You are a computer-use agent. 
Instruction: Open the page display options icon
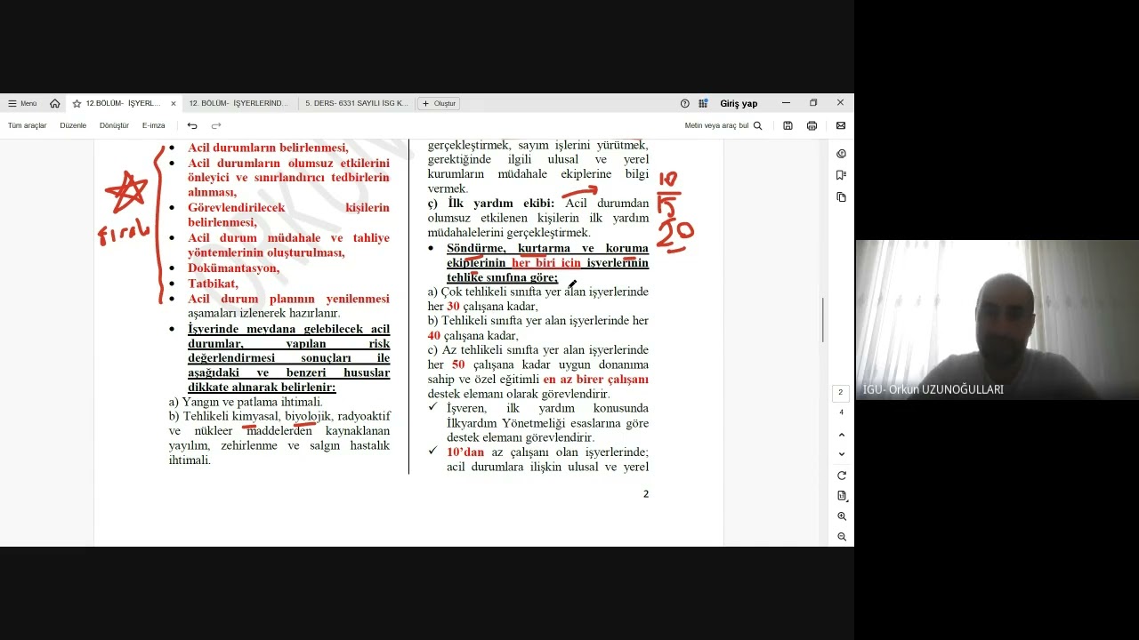(841, 496)
